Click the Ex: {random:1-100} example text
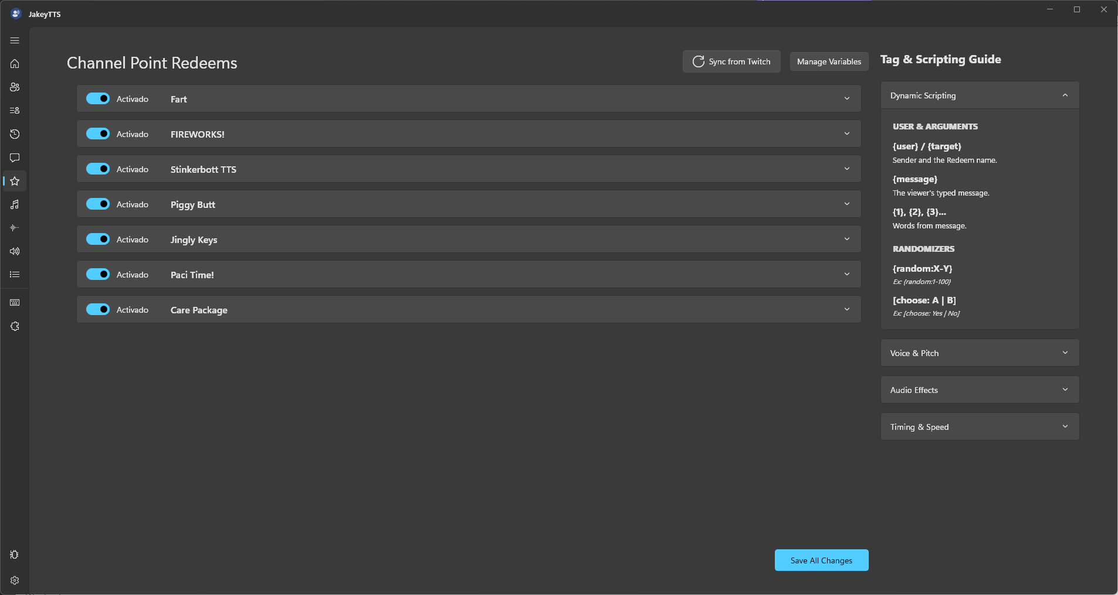 921,282
